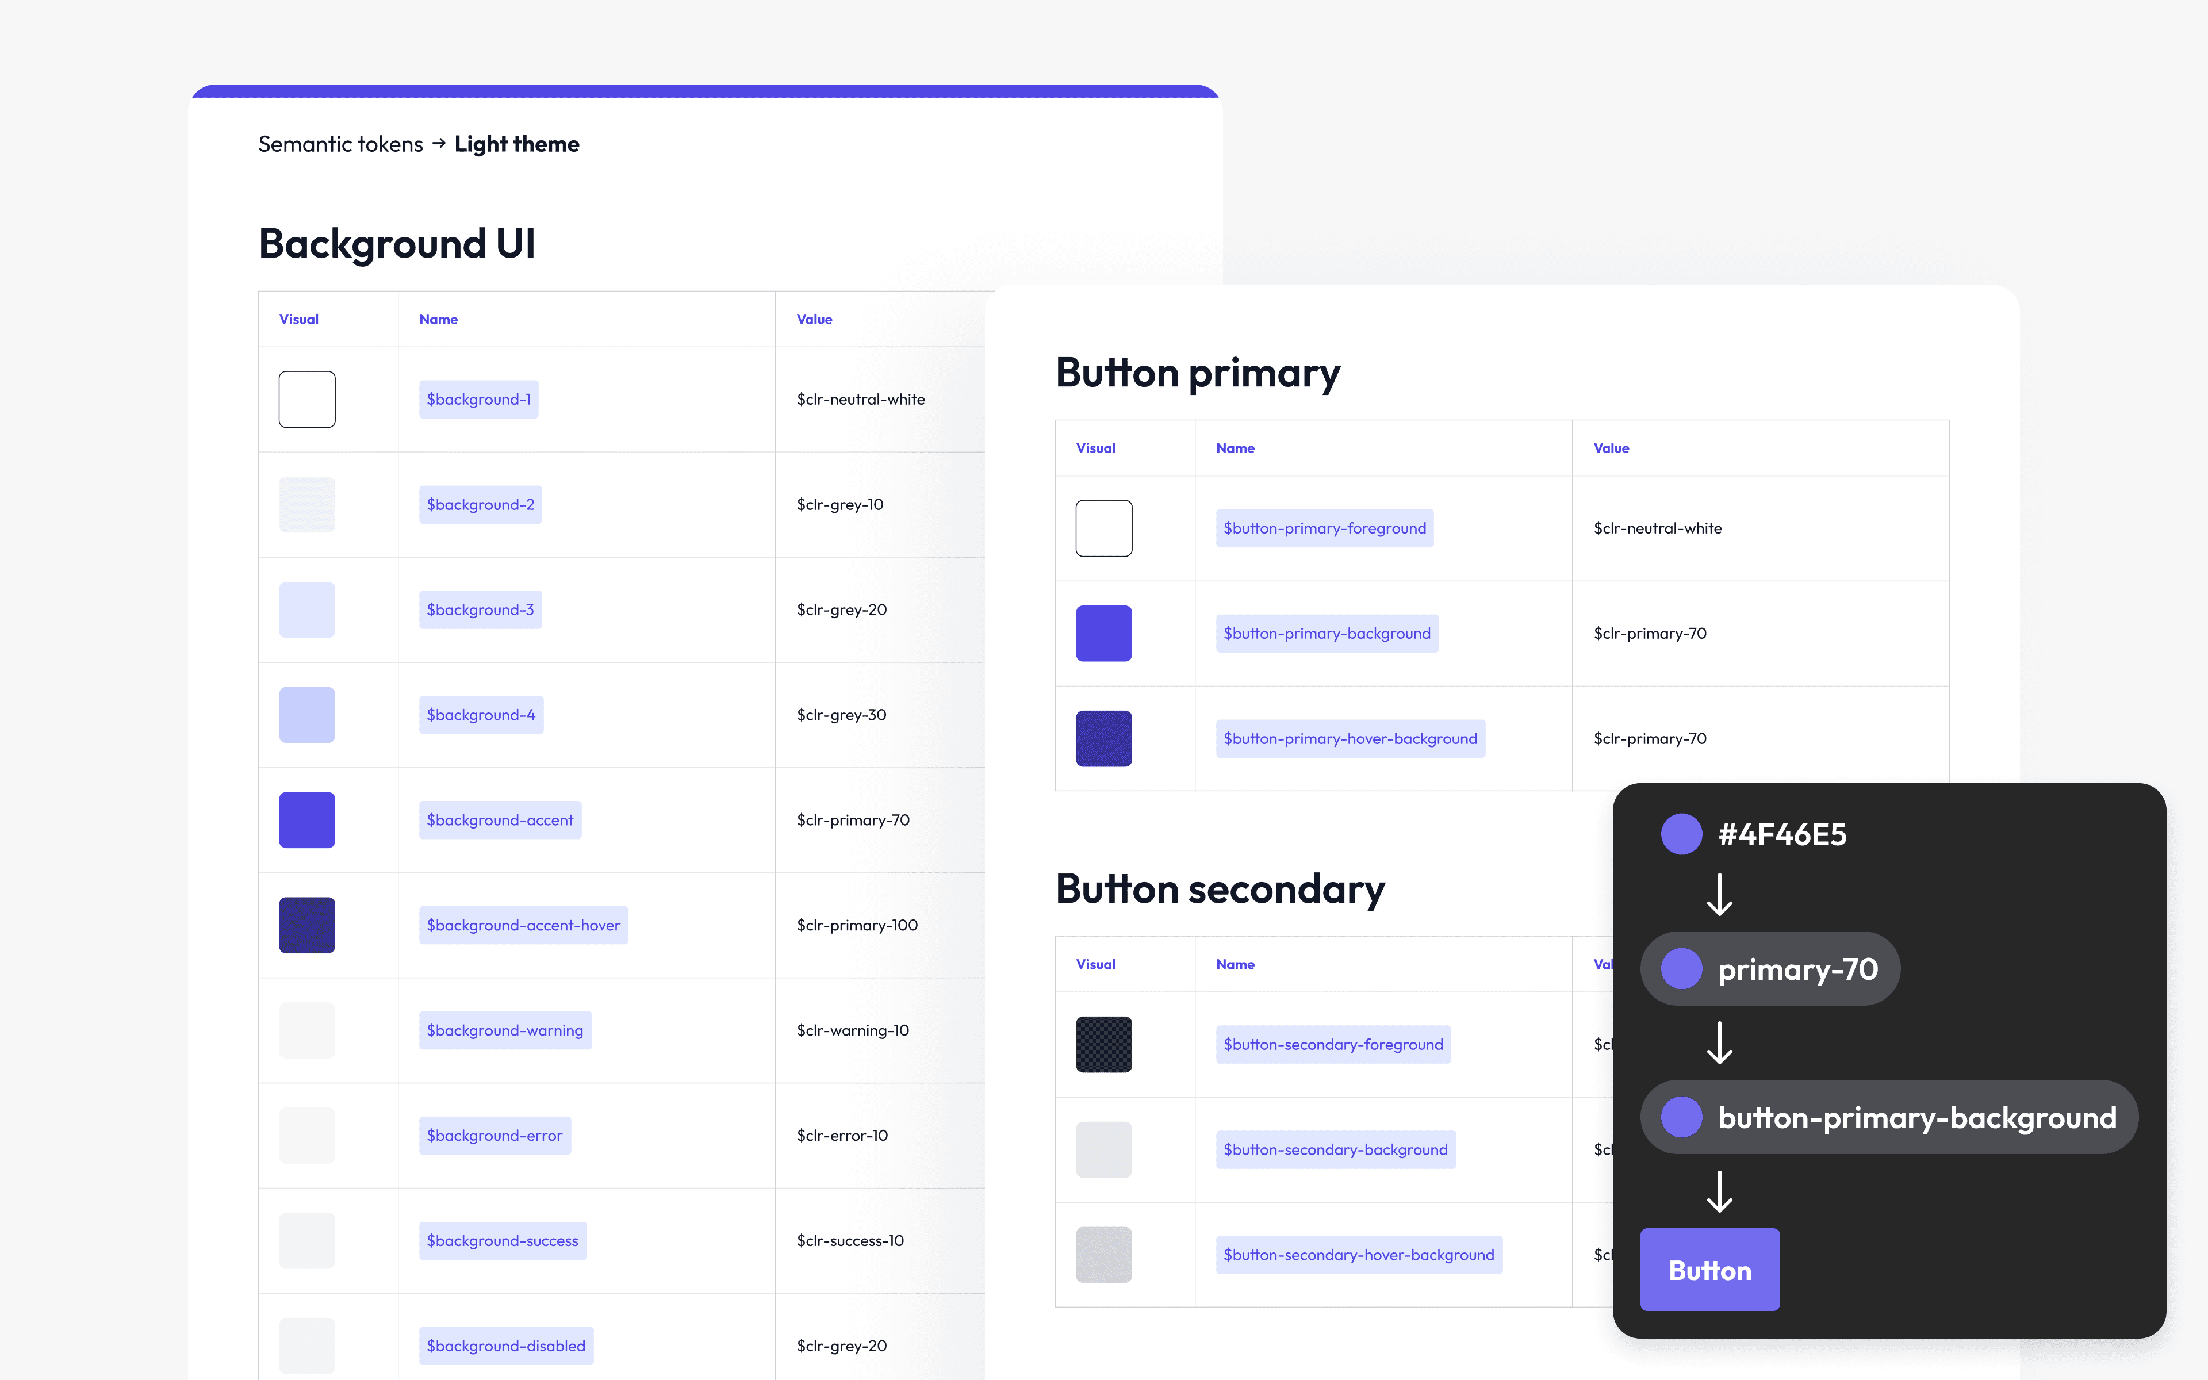Viewport: 2208px width, 1380px height.
Task: Click the Semantic tokens breadcrumb link
Action: pos(340,144)
